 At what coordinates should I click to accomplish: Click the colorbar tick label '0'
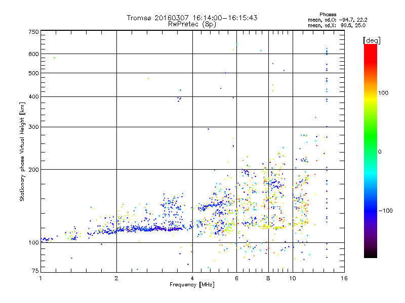380,152
